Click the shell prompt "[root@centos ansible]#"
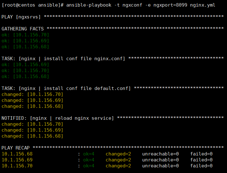Viewport: 227px width, 173px height. pos(33,5)
